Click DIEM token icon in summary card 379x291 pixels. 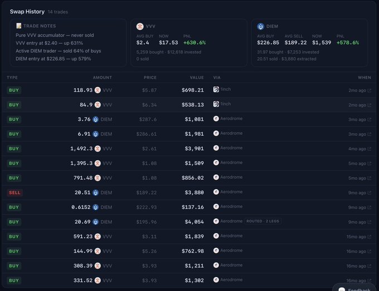261,26
